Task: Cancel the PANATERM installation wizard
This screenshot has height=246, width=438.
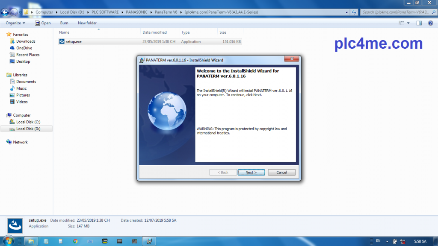Action: click(281, 173)
